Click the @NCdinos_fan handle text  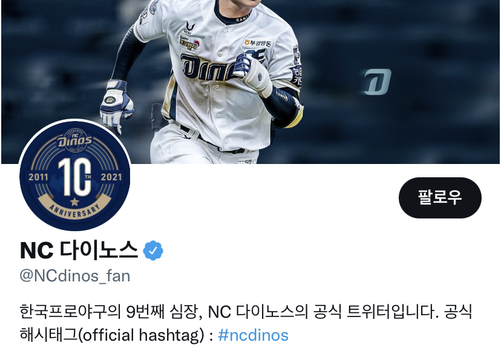(75, 276)
